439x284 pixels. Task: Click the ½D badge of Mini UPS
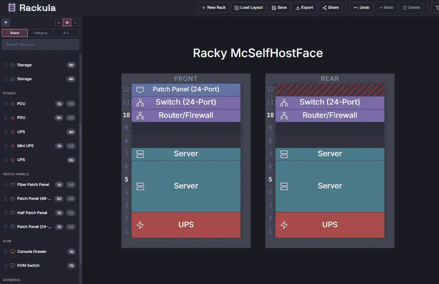point(71,146)
